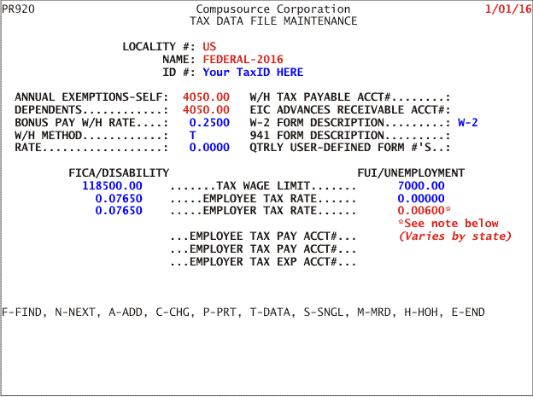This screenshot has height=397, width=533.
Task: Click QTRLY USER-DEFINED FORM #'S label
Action: 350,148
